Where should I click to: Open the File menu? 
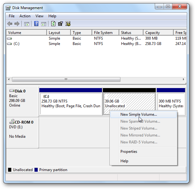point(12,16)
